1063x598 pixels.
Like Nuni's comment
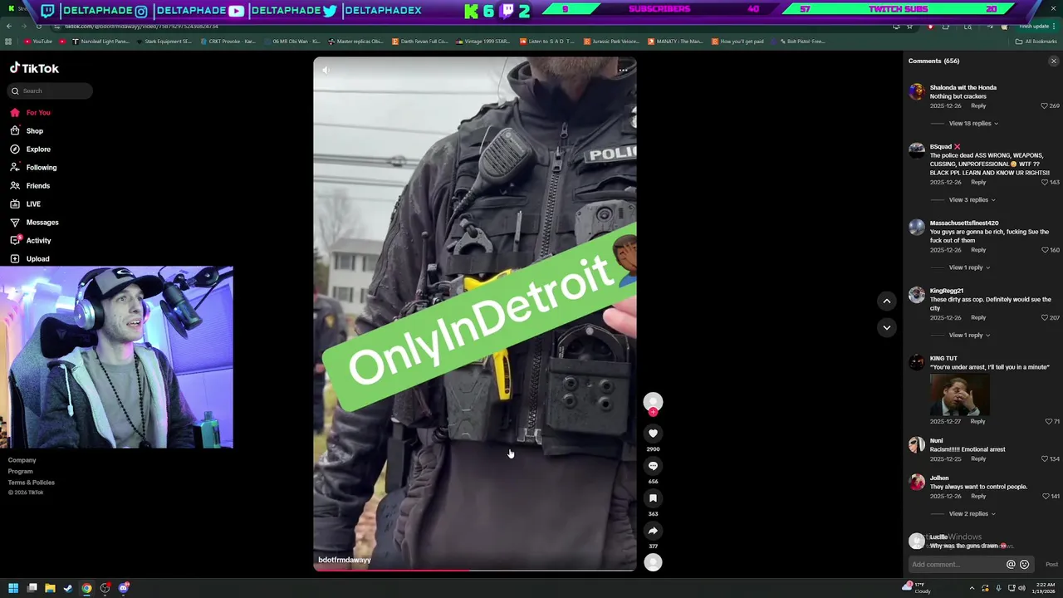pos(1045,458)
